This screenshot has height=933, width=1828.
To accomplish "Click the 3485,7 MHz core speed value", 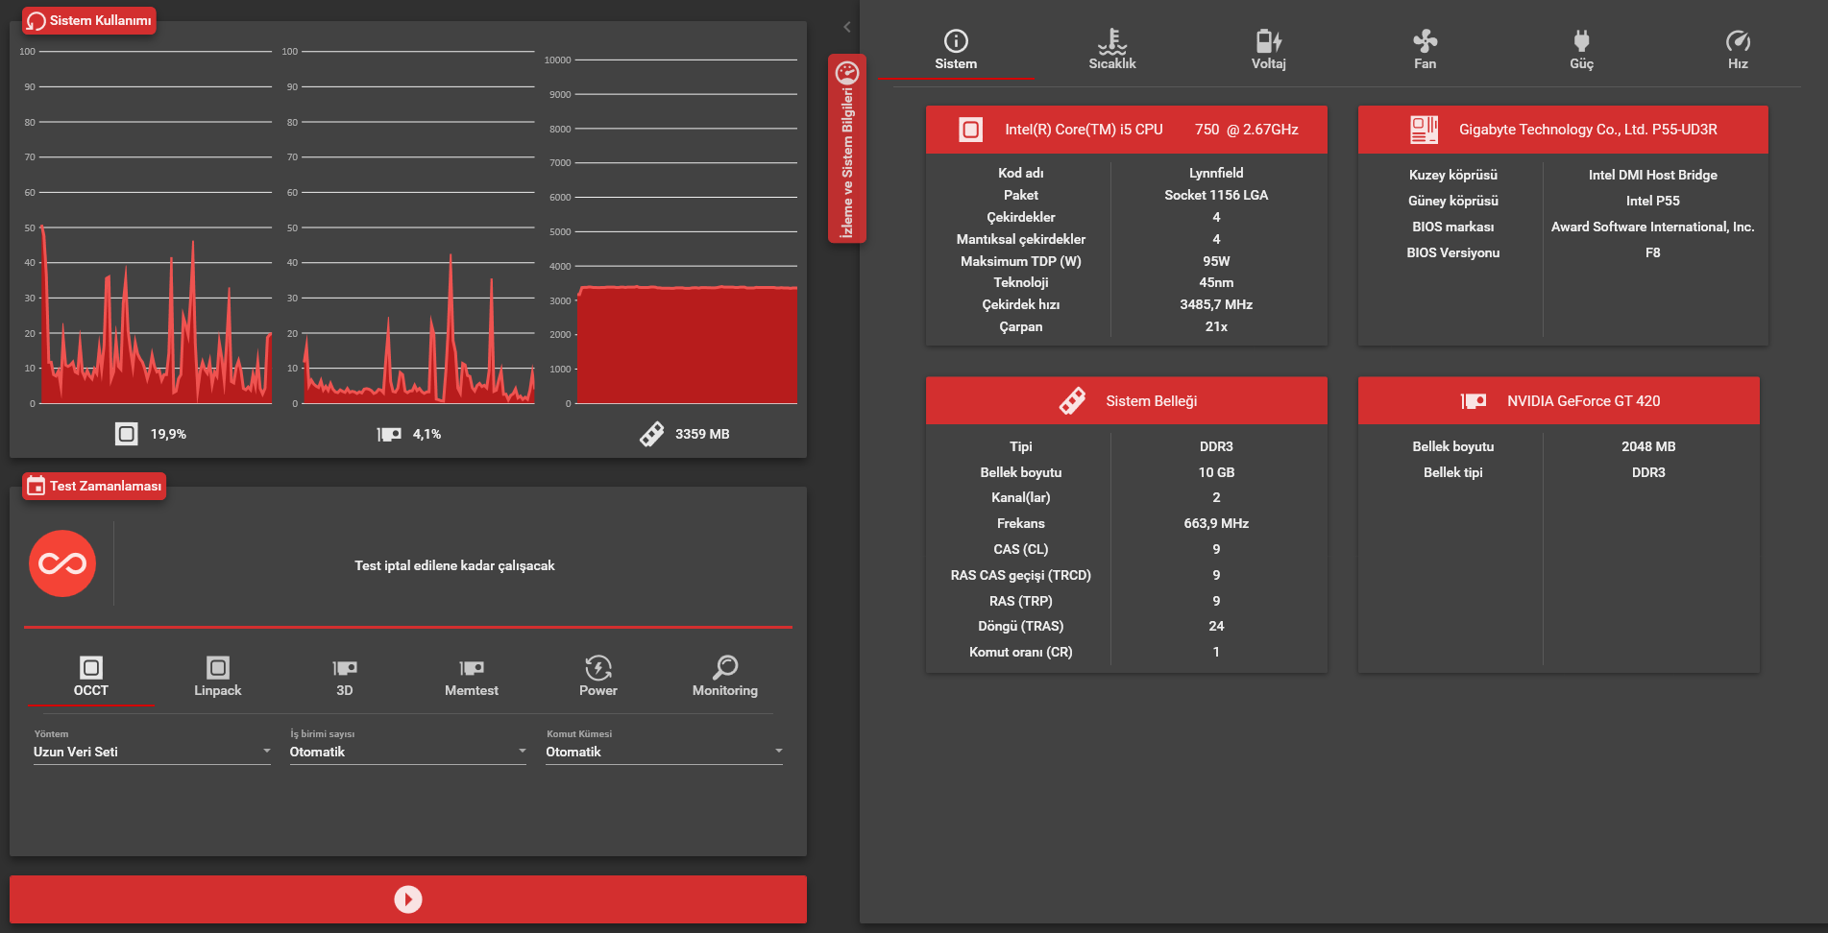I will (1216, 304).
